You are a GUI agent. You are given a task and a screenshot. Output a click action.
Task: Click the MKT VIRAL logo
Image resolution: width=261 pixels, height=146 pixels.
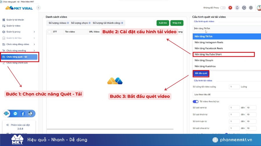point(19,8)
